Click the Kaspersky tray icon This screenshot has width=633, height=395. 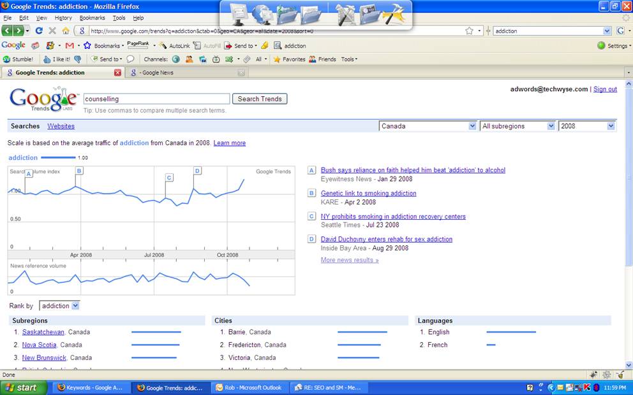(x=587, y=387)
